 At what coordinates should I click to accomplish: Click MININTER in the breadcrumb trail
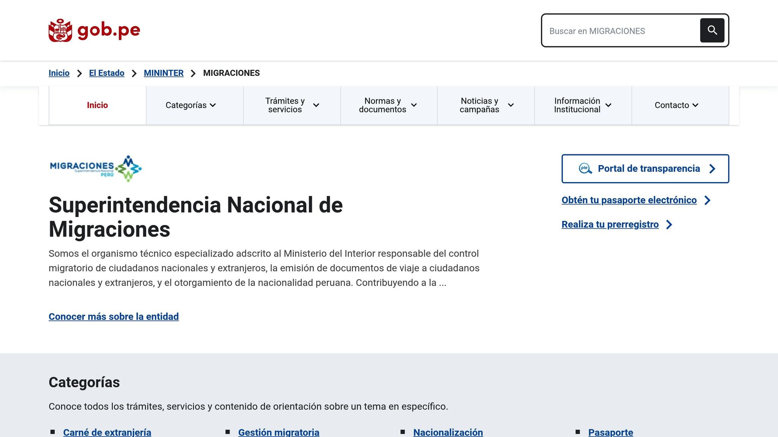coord(163,73)
